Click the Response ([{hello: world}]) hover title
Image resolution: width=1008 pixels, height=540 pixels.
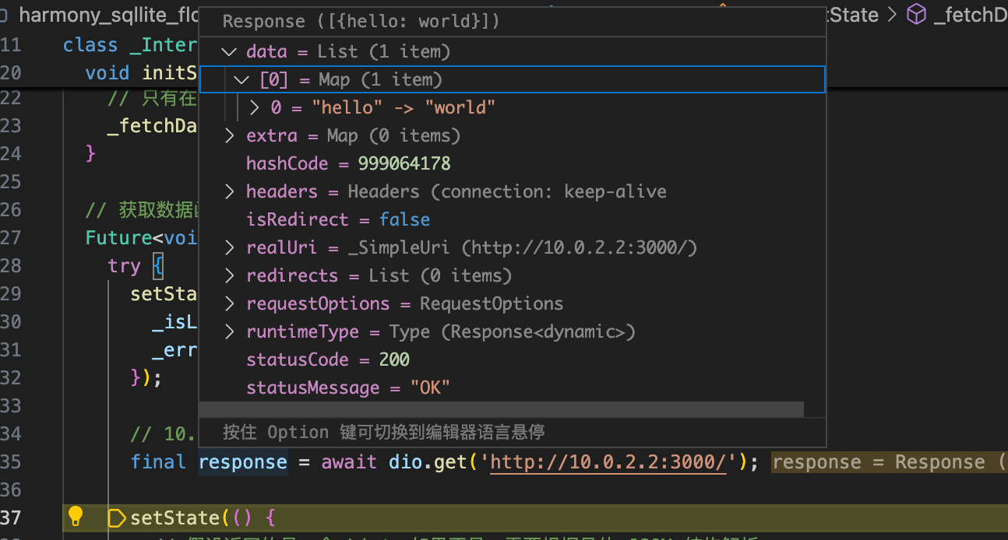361,22
